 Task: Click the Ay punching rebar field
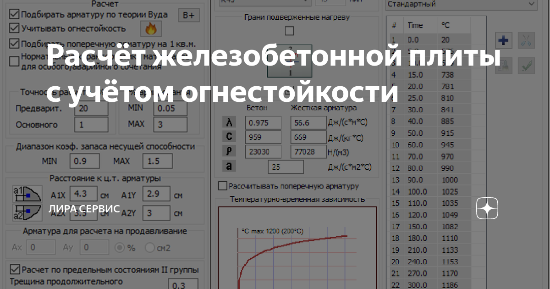94,248
